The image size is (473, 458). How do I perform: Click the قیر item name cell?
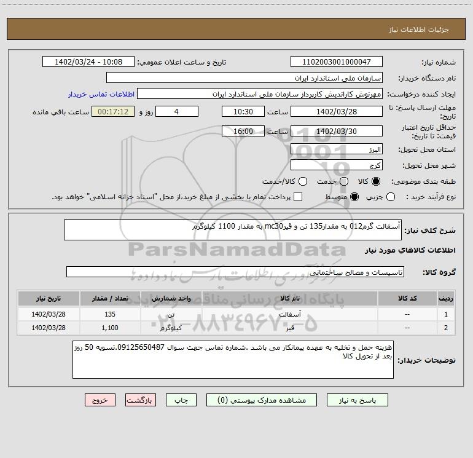(x=289, y=328)
